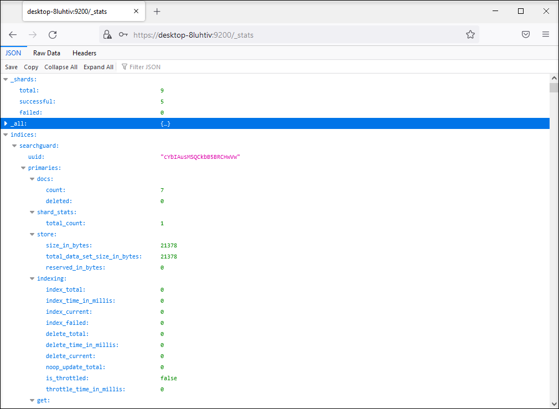
Task: Minimize the Firefox window
Action: point(495,12)
